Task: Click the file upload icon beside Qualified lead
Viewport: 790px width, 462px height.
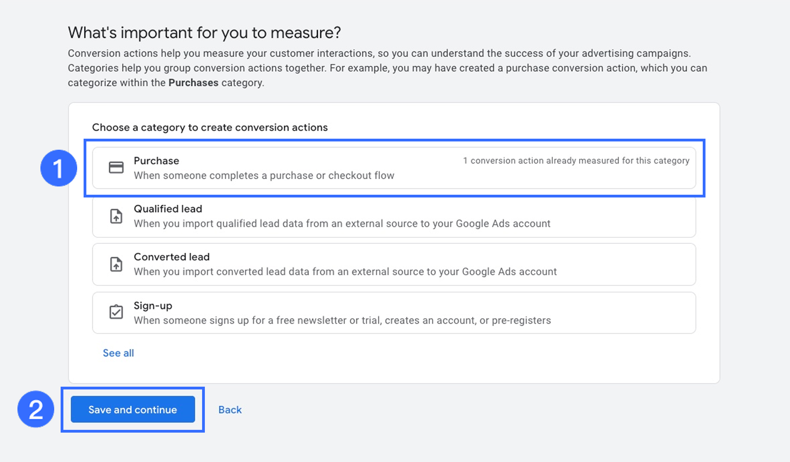Action: click(x=116, y=216)
